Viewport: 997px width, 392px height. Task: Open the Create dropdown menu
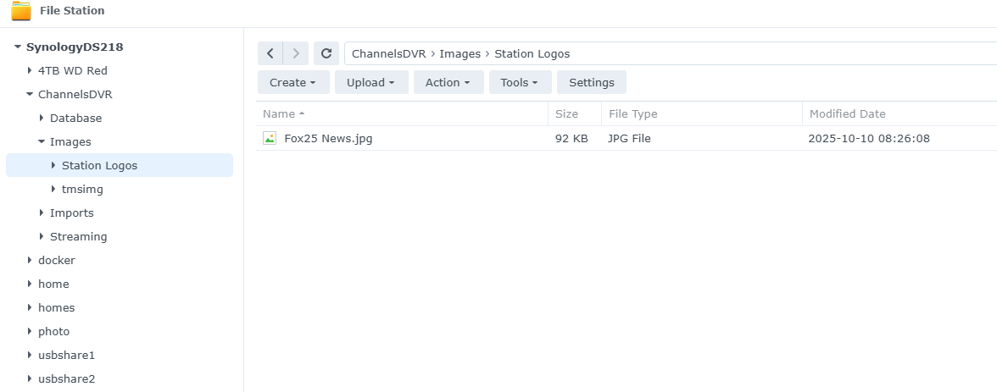coord(292,82)
